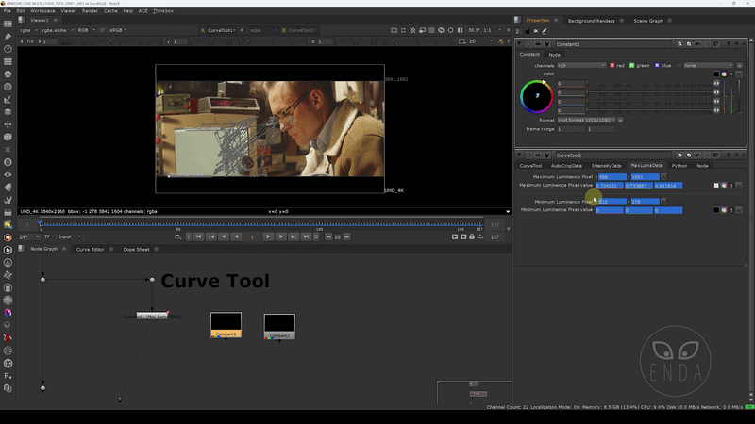Toggle red slider ganging arrows in Constant1

716,84
